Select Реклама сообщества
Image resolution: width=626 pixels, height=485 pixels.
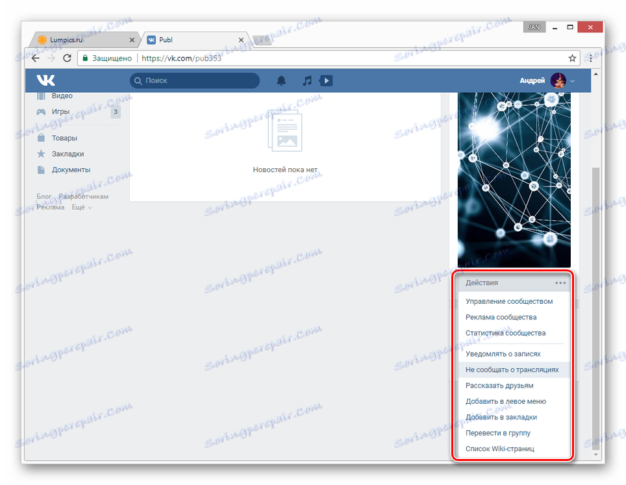point(501,317)
